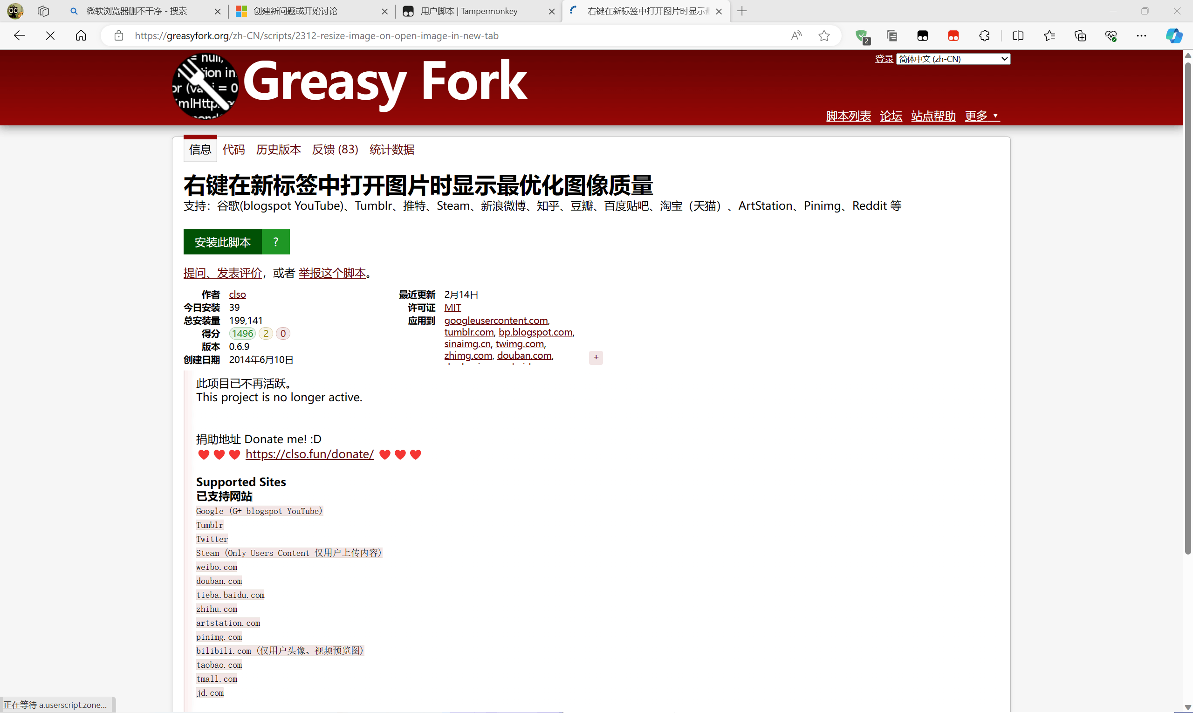
Task: Click the Read aloud icon
Action: coord(796,35)
